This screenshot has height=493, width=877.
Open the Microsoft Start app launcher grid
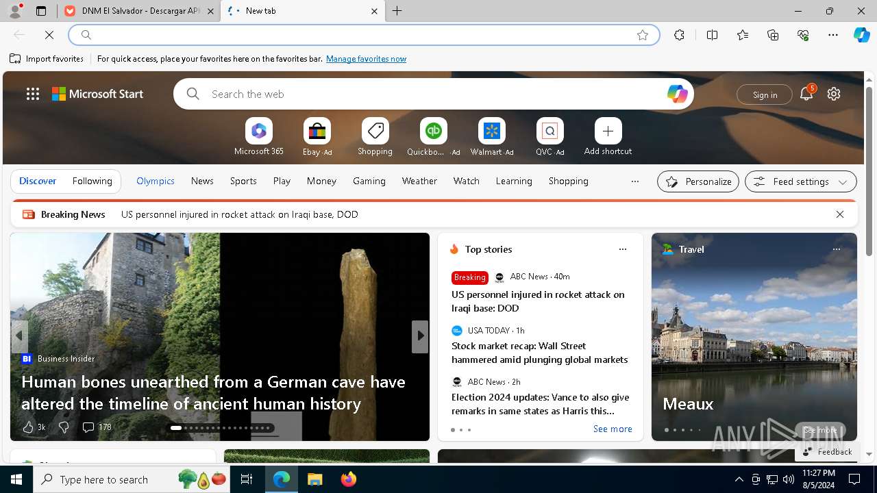pos(33,94)
